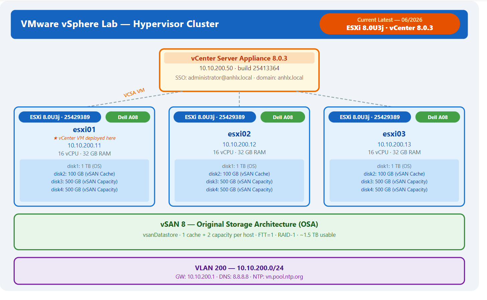Click the Dell A08 badge on esxi02
Screen dimensions: 487x300
point(283,117)
